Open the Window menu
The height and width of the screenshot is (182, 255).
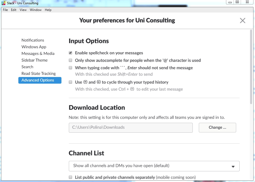(x=35, y=10)
